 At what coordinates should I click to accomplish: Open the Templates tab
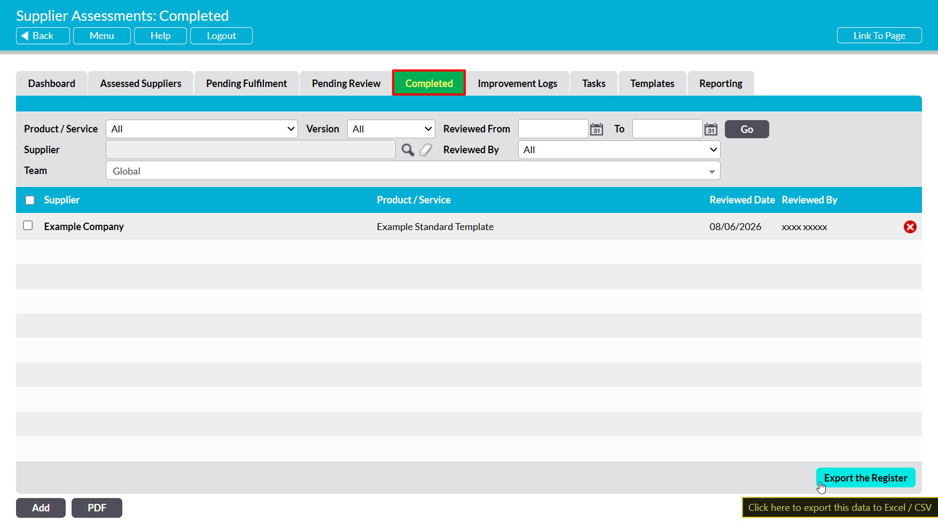point(652,83)
